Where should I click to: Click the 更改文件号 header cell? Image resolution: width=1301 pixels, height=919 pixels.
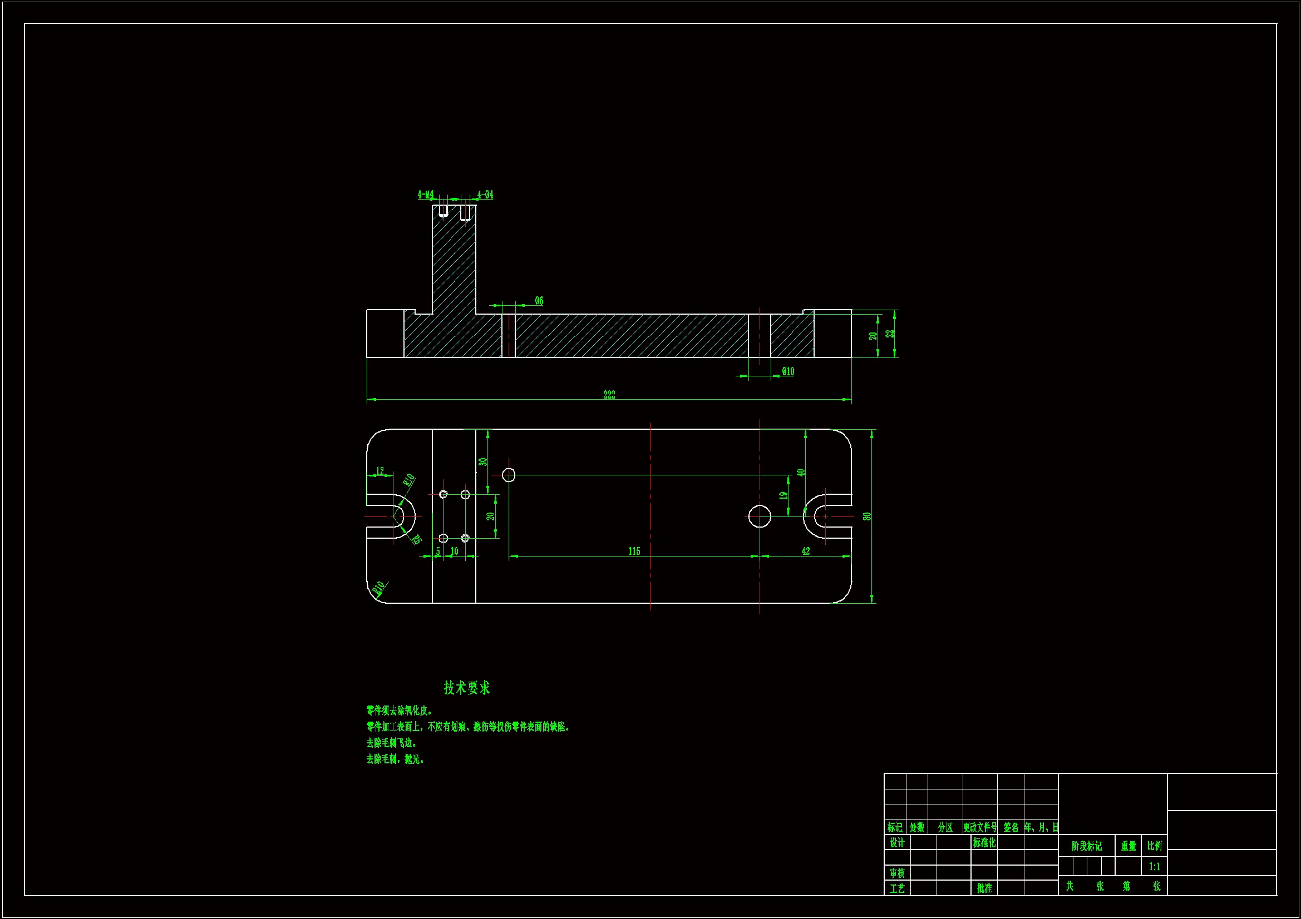click(980, 827)
